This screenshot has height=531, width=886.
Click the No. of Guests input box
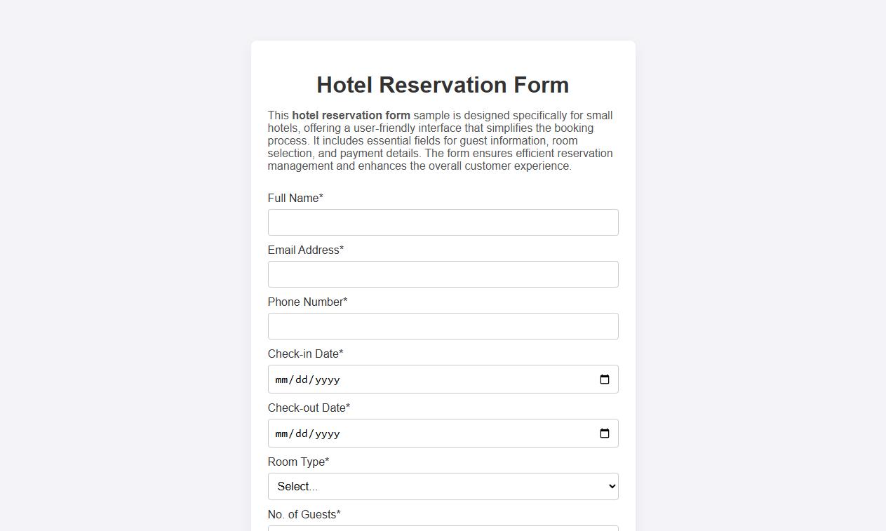click(x=443, y=527)
